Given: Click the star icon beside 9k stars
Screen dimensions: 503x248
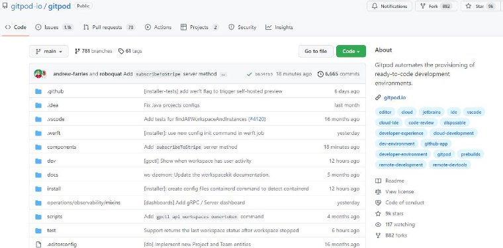Looking at the screenshot, I should [x=378, y=214].
